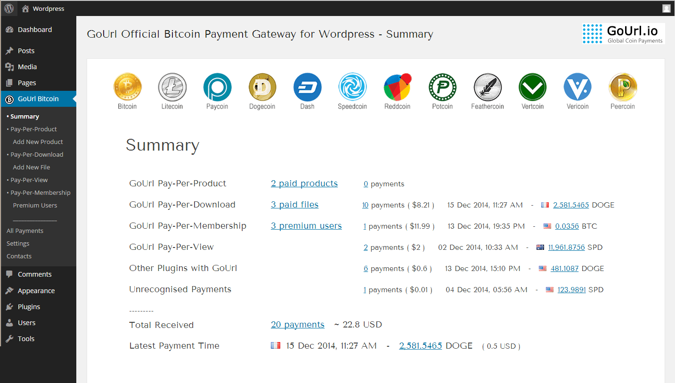
Task: Open the "2 paid products" link
Action: point(304,184)
